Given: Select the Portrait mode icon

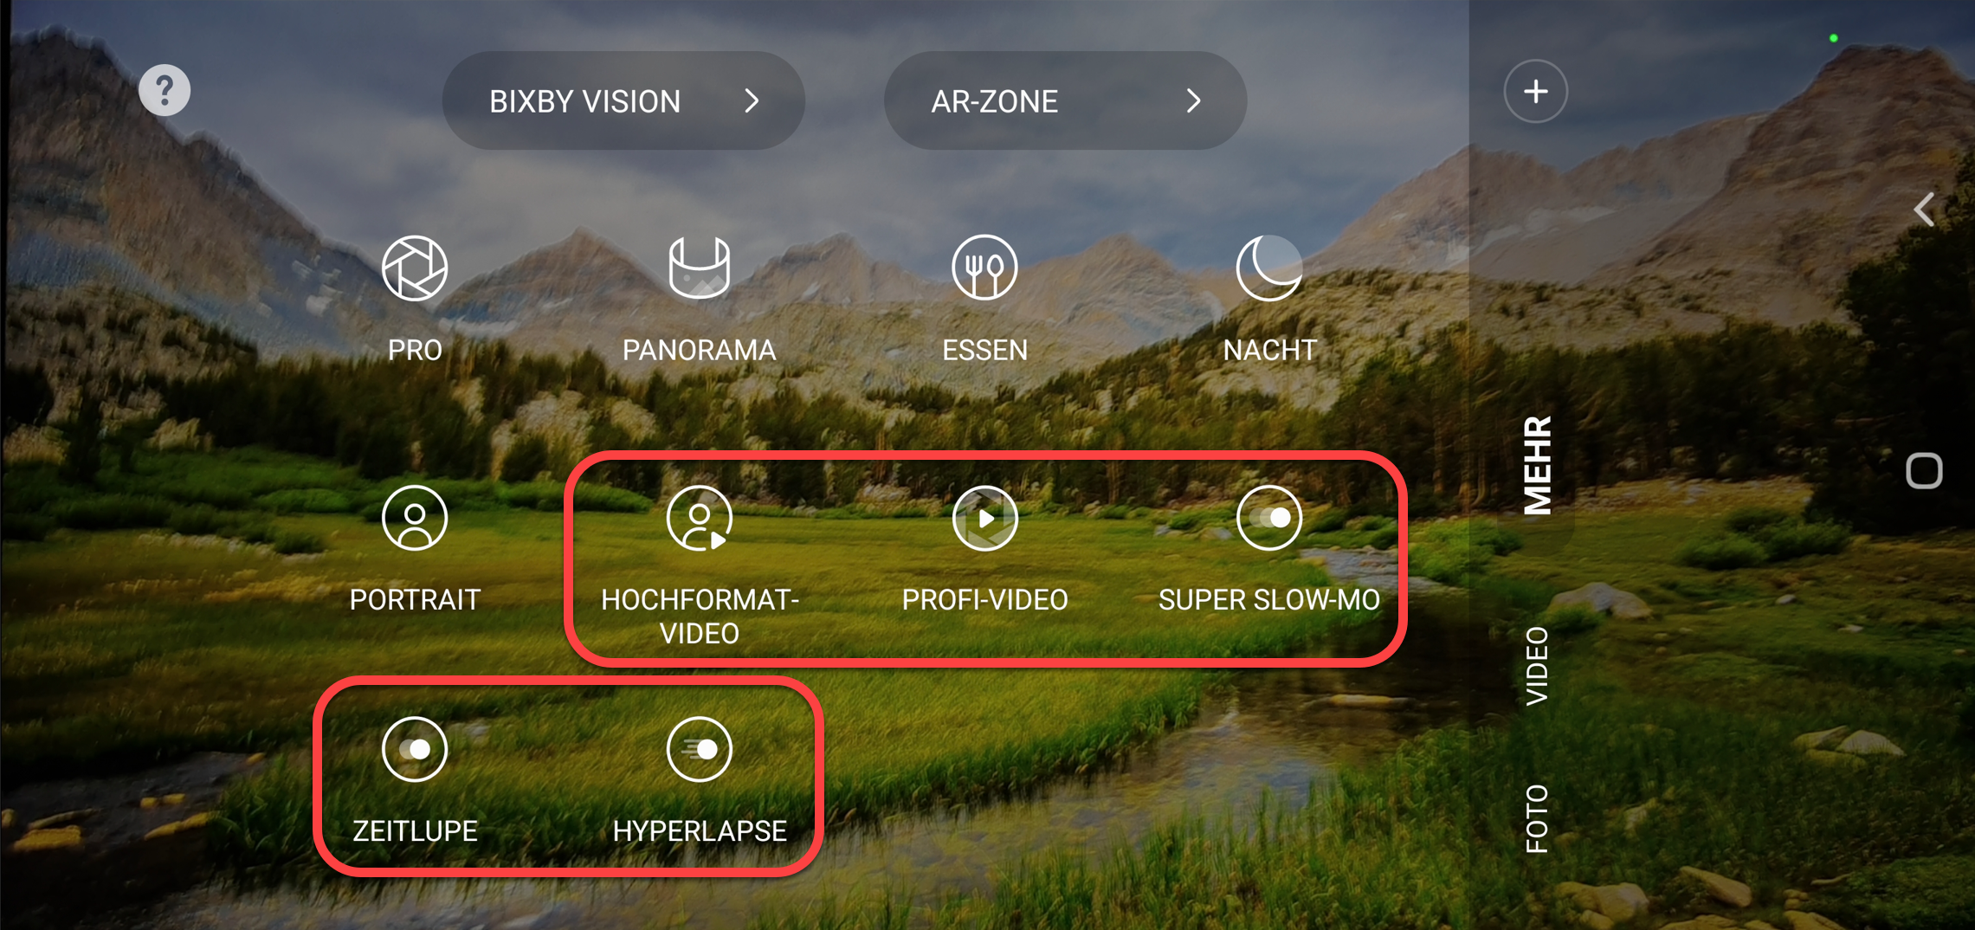Looking at the screenshot, I should tap(415, 518).
